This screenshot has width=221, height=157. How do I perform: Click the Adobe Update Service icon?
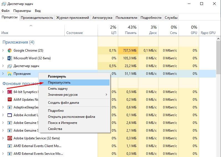pyautogui.click(x=10, y=138)
